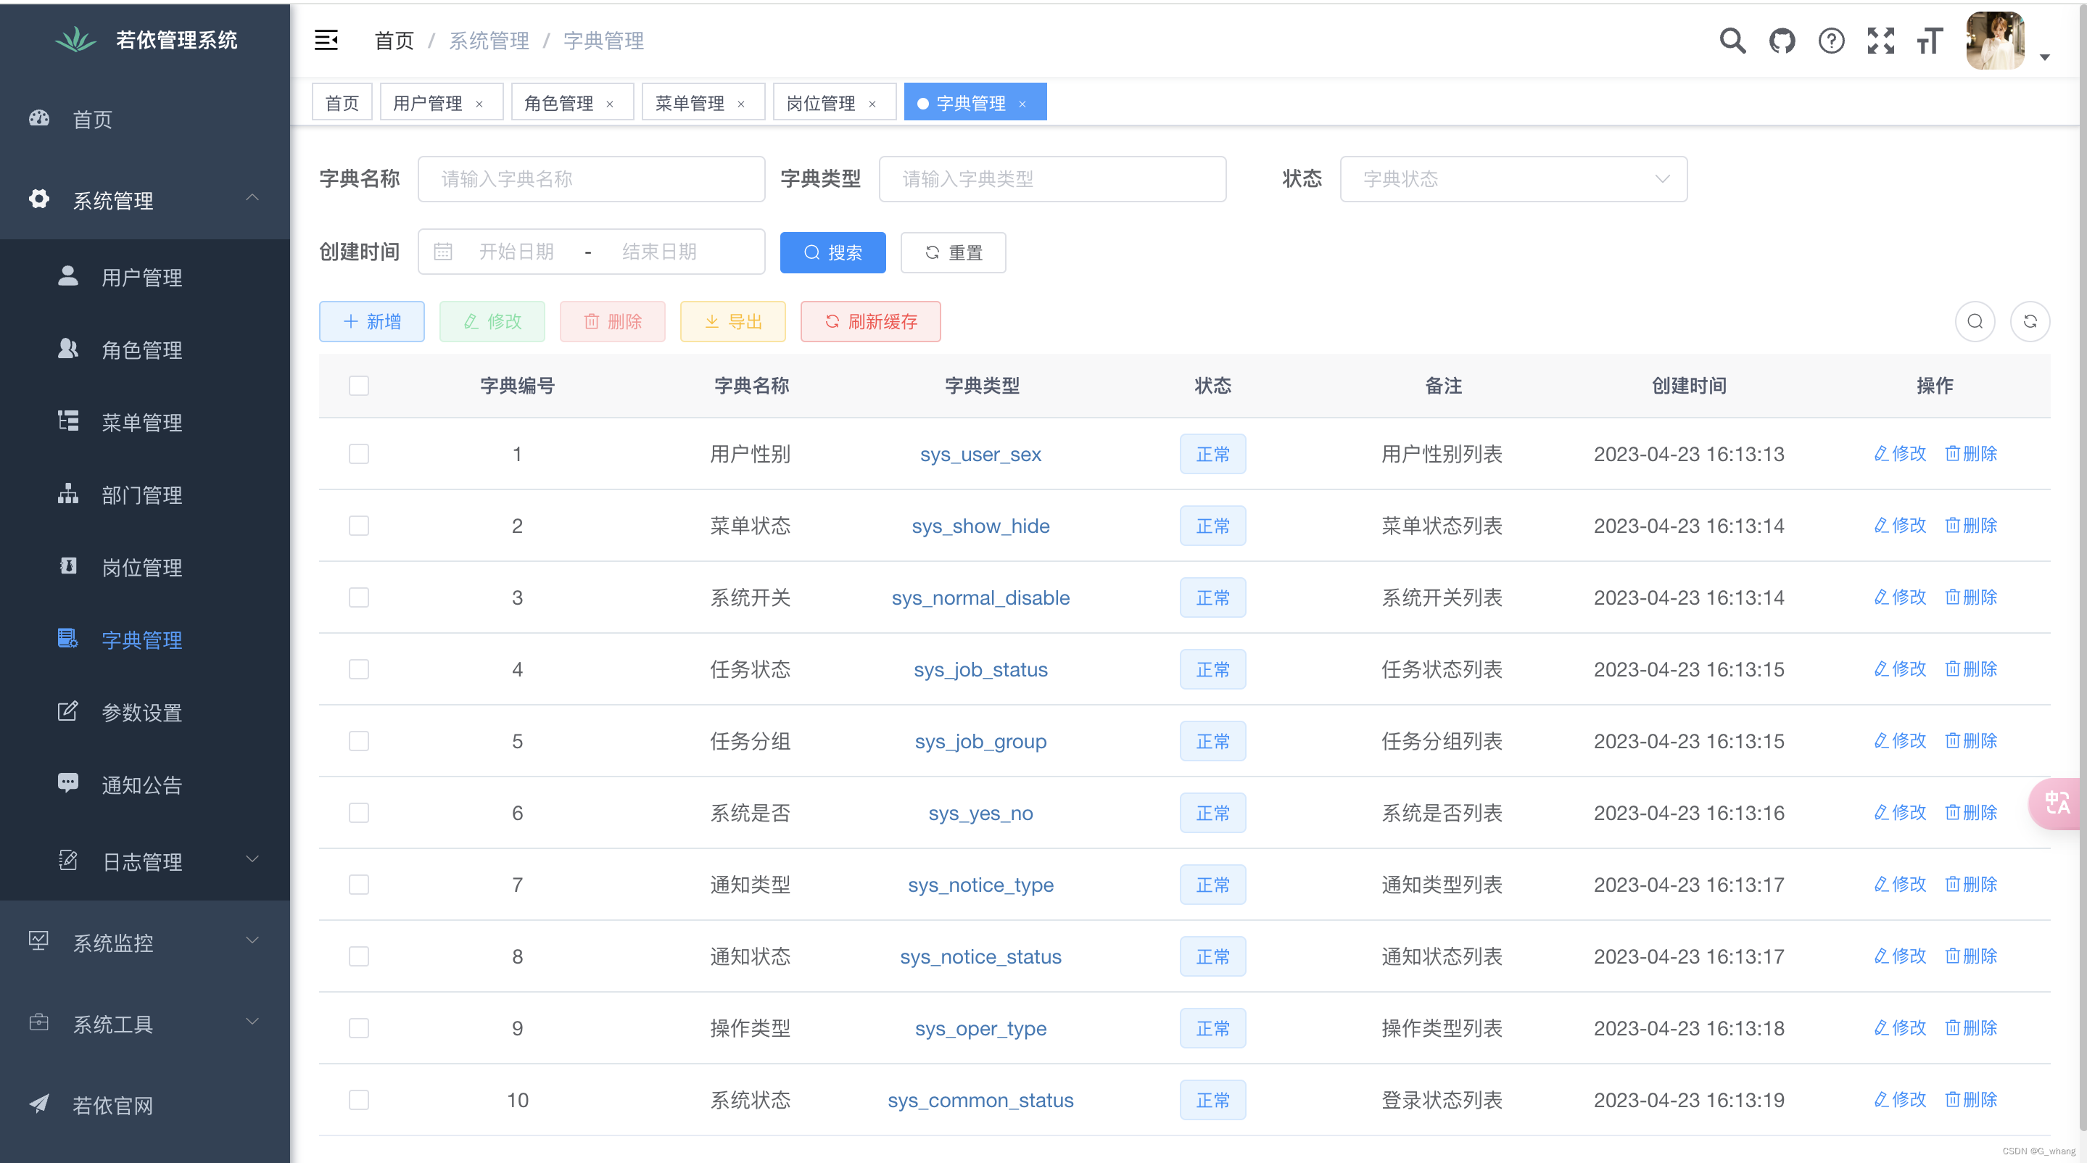Screen dimensions: 2087x1163
Task: Click the table refresh round icon
Action: 2030,321
